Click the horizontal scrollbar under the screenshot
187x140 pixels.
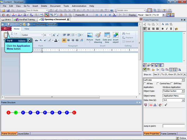coord(52,97)
